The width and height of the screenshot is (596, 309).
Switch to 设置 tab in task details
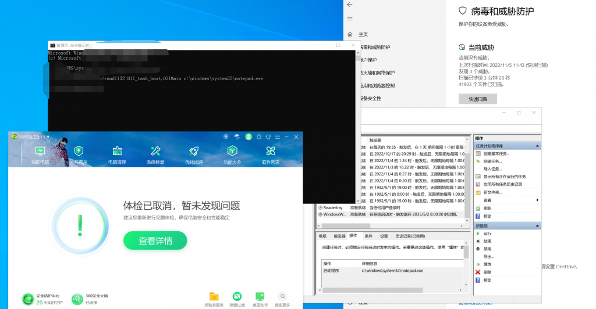click(384, 236)
